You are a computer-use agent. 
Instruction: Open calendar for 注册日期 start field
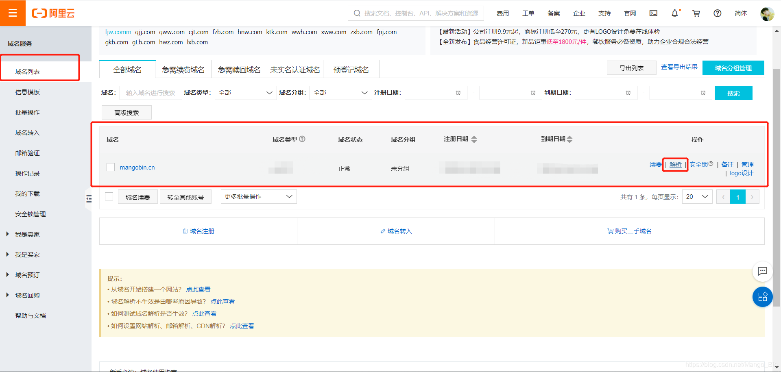pyautogui.click(x=458, y=93)
